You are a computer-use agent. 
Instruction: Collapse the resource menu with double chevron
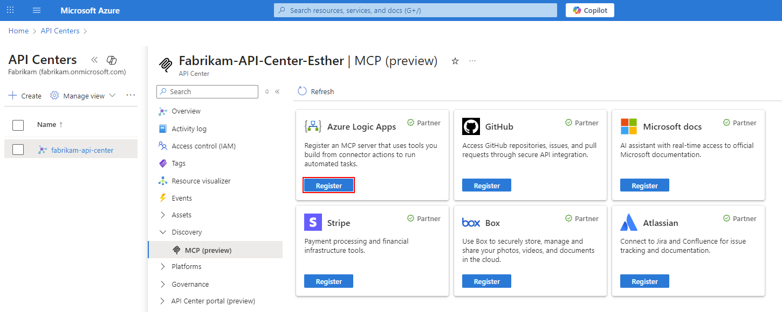pos(277,91)
